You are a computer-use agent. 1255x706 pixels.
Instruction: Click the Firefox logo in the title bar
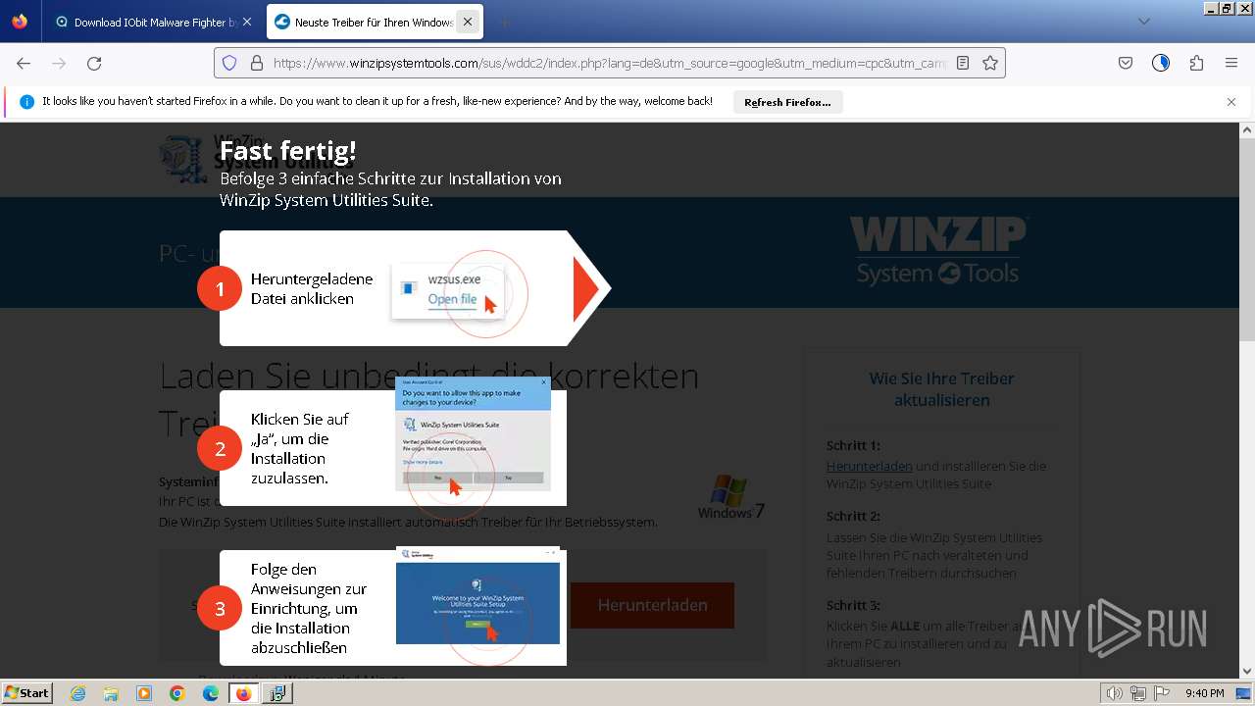click(x=20, y=22)
